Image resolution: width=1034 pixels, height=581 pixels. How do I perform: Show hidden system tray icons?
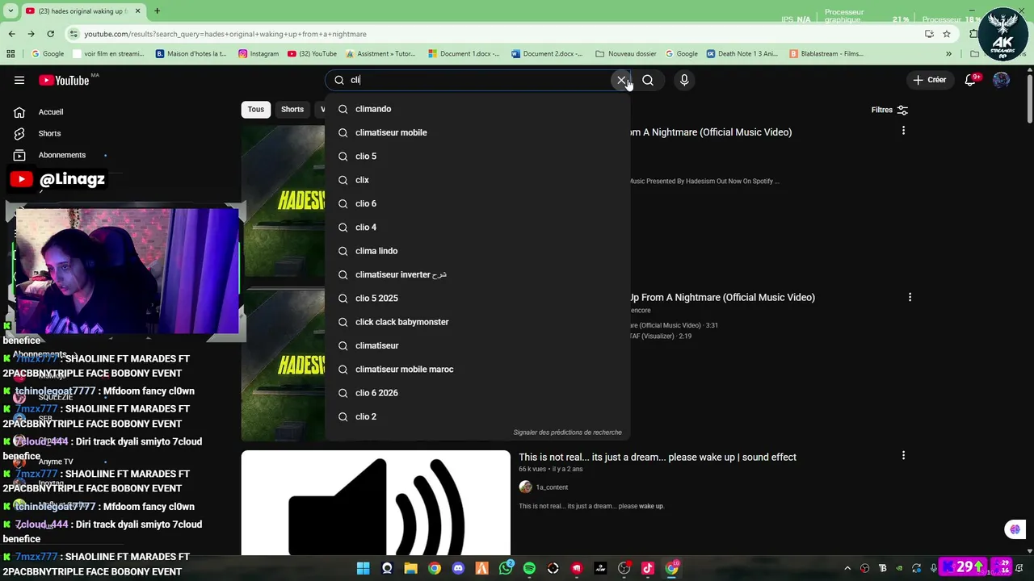tap(847, 568)
